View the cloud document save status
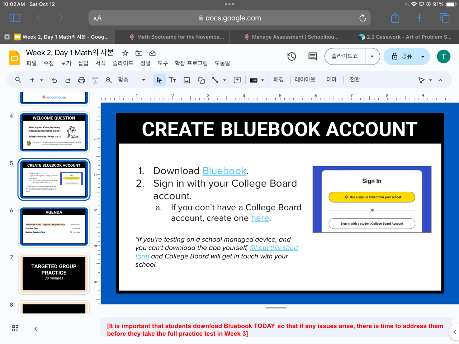459x344 pixels. (152, 53)
